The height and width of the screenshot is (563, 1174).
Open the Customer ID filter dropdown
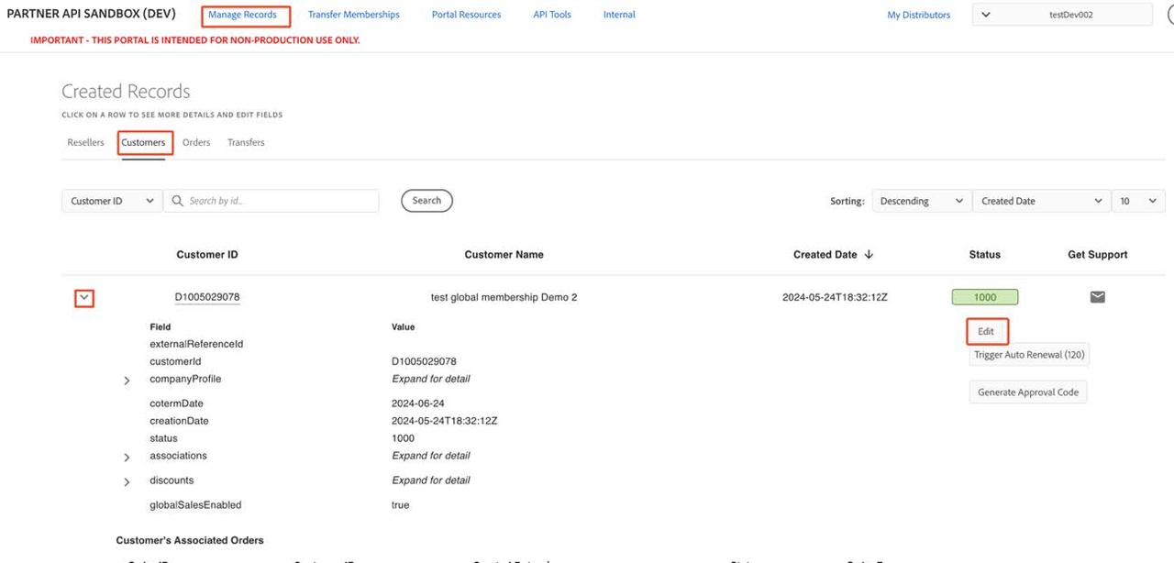click(112, 201)
